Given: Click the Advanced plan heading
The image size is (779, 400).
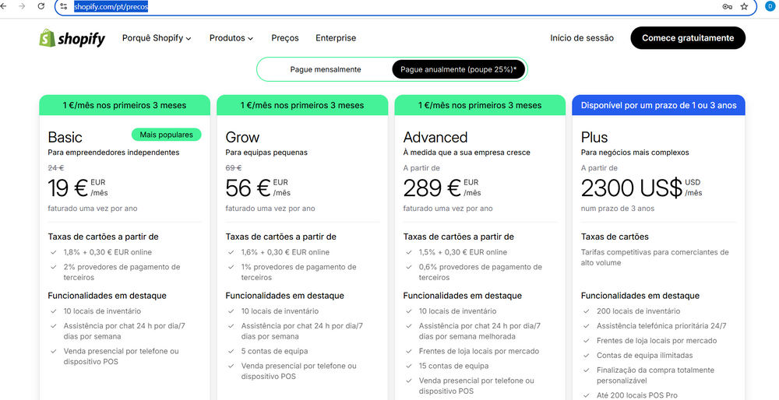Looking at the screenshot, I should tap(435, 138).
